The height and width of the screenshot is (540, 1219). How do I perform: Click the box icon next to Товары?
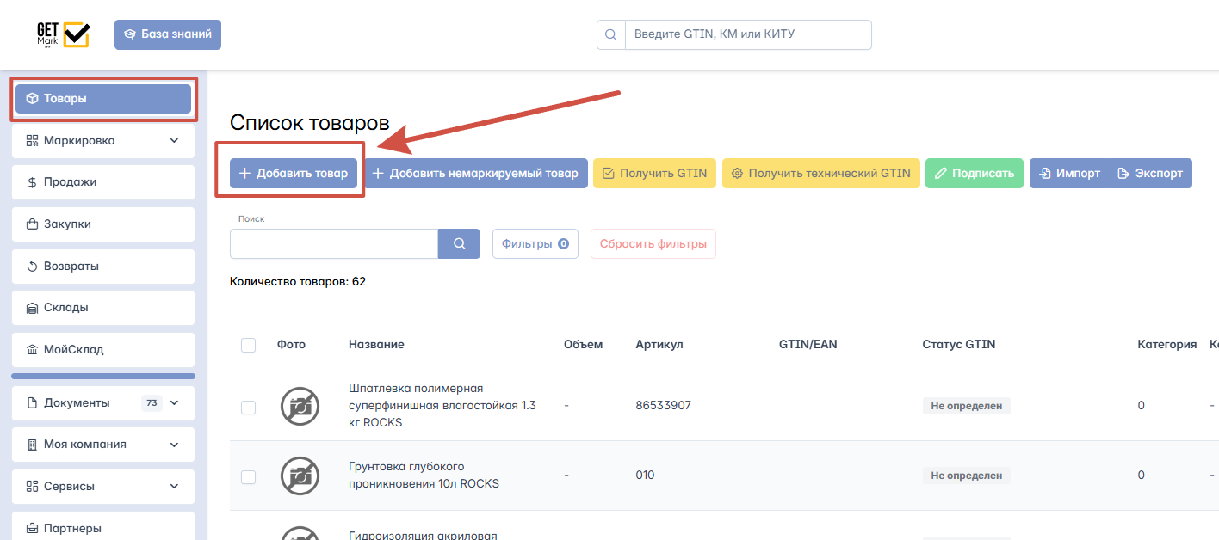32,99
